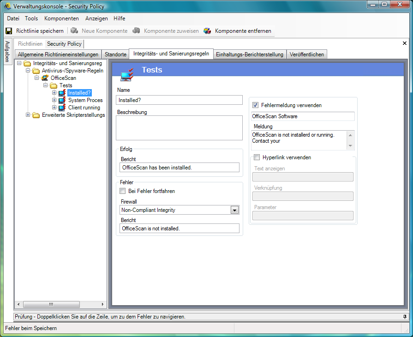
Task: Select the OfficeScan tree item label
Action: click(x=63, y=78)
